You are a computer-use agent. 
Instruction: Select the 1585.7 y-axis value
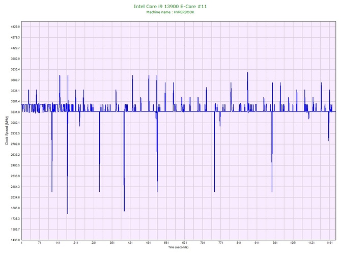click(x=15, y=229)
